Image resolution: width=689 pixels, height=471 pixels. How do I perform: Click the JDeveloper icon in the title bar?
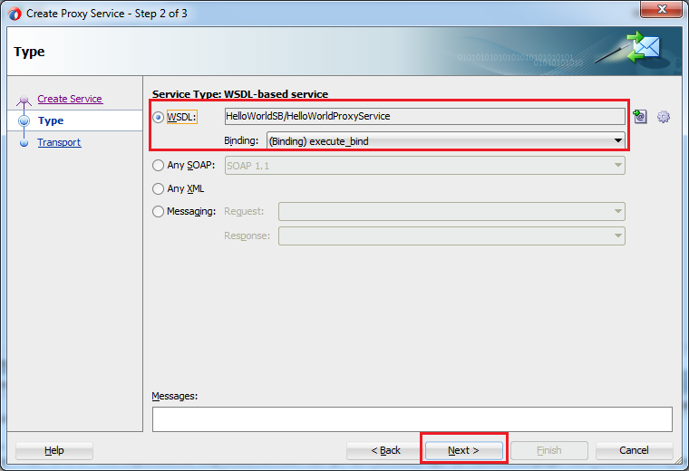(x=15, y=14)
